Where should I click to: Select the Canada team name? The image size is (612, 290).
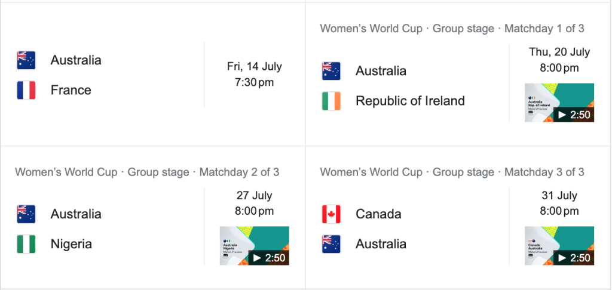[x=379, y=214]
